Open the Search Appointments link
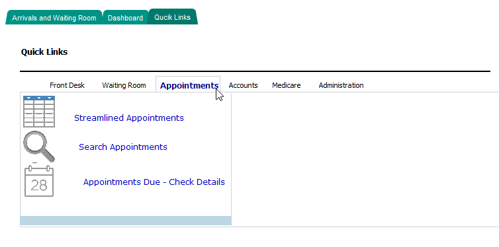 [123, 147]
